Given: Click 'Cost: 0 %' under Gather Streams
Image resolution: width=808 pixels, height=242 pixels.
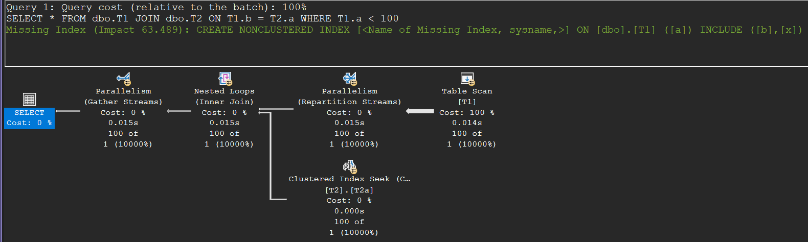Looking at the screenshot, I should pyautogui.click(x=123, y=112).
